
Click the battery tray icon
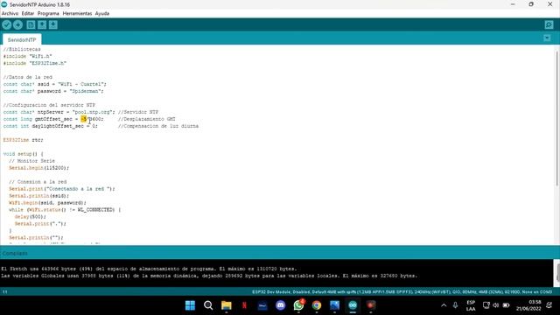tap(506, 305)
